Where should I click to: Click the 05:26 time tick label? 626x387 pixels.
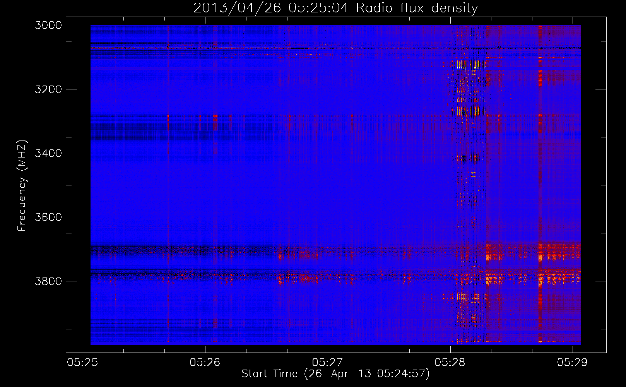click(x=205, y=362)
